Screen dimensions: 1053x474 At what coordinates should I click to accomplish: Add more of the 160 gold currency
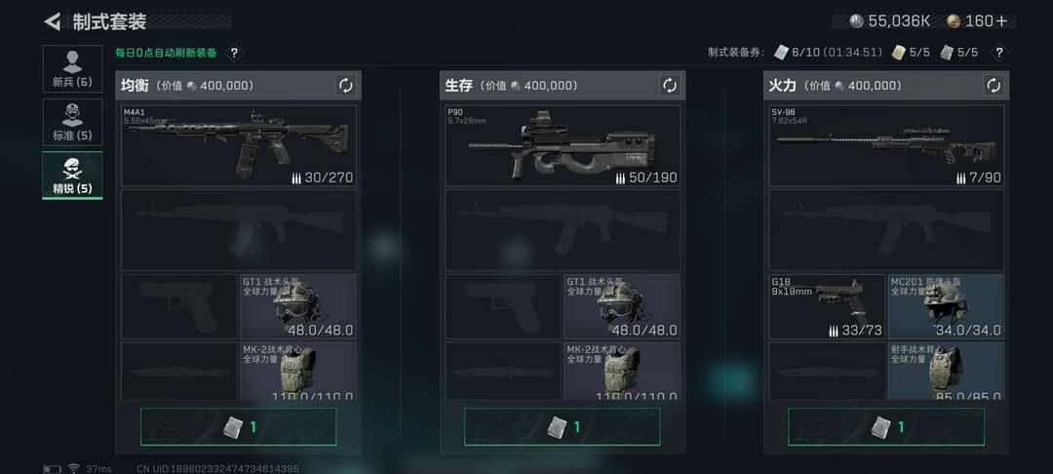(x=1001, y=20)
